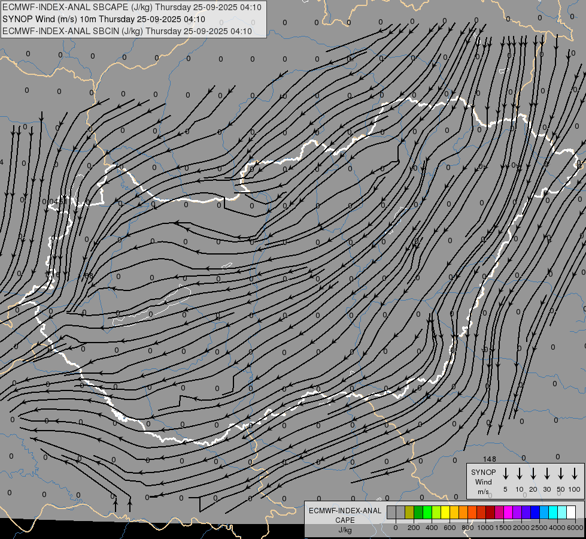
Task: Click the 5 m/s wind arrow in legend
Action: tap(505, 474)
